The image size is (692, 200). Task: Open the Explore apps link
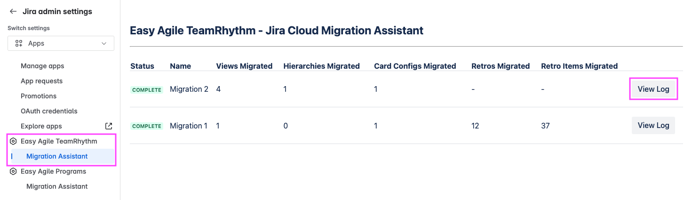(41, 126)
